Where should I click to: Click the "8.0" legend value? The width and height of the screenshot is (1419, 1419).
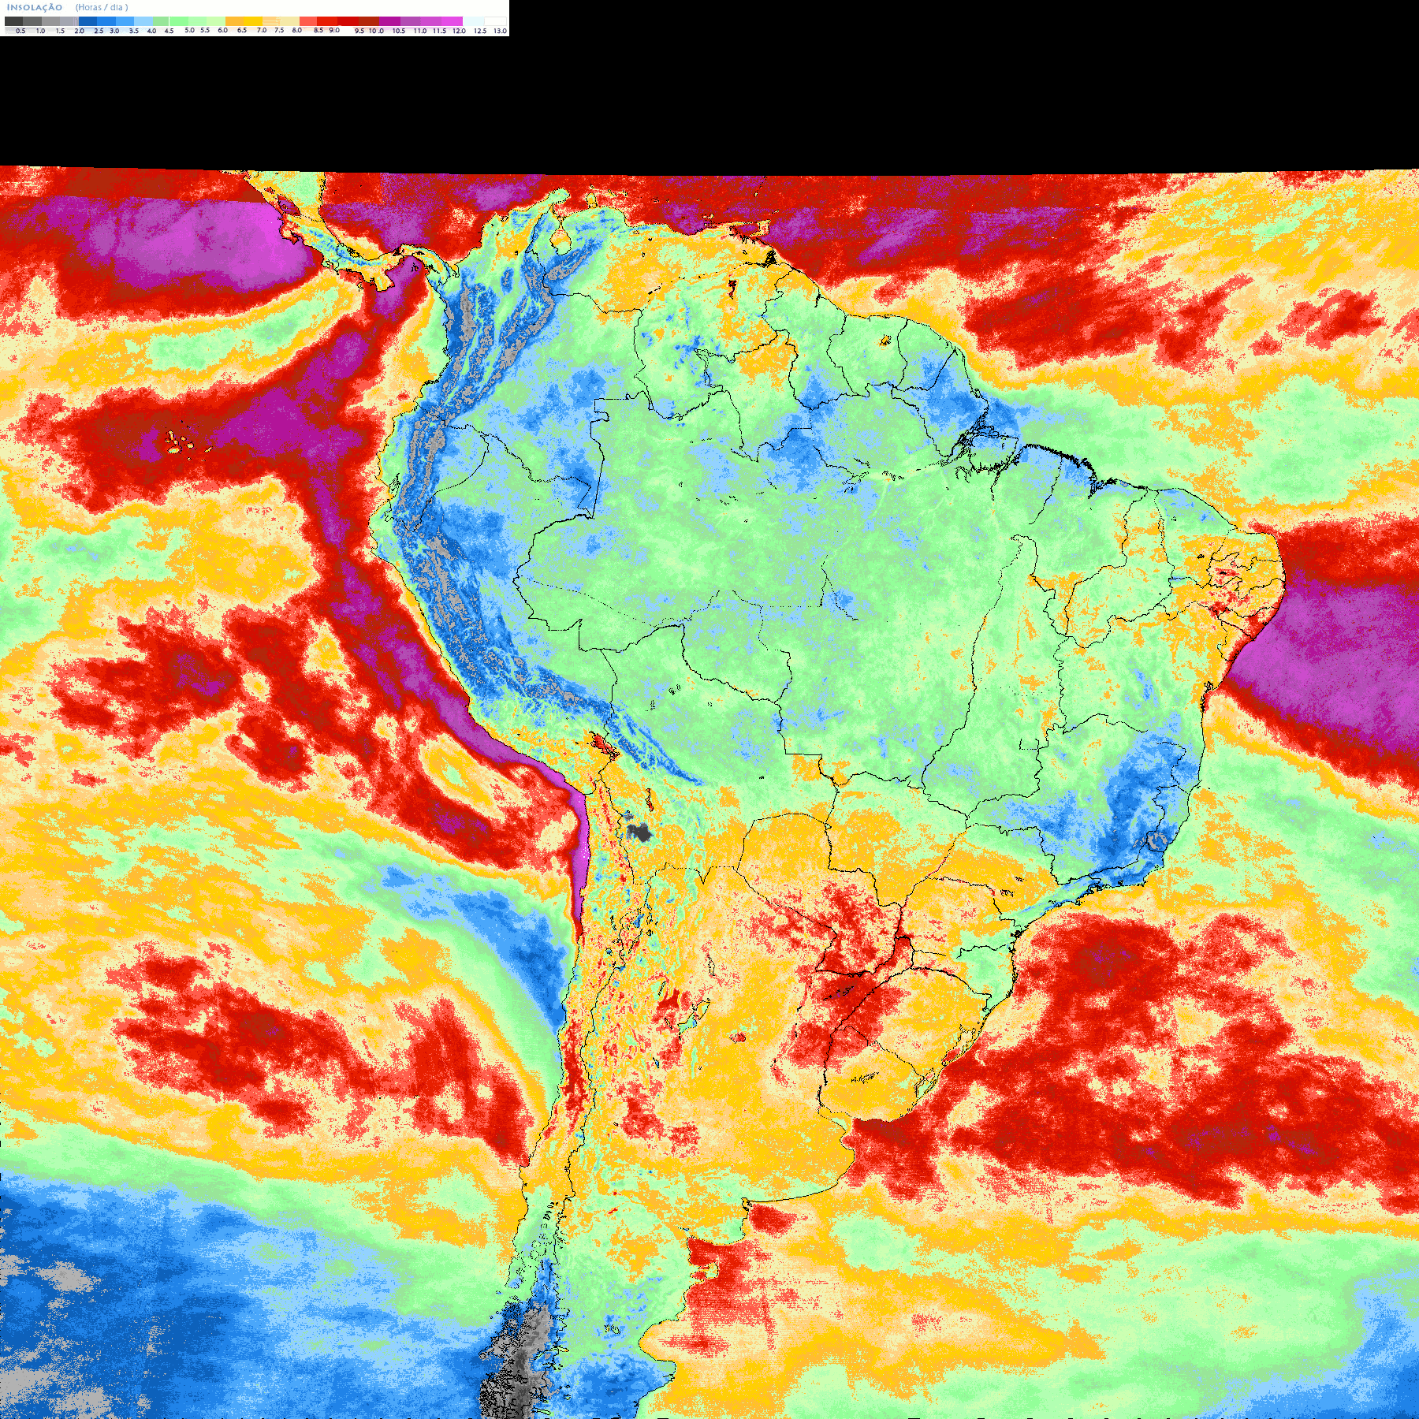point(297,30)
